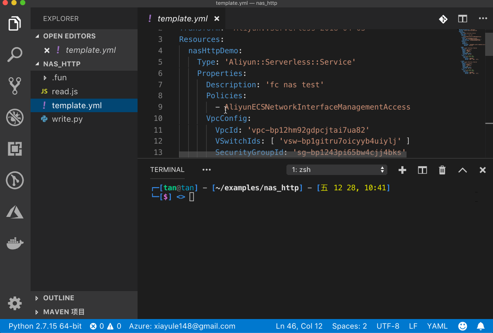Click 'VpcConfig:' key on line 10
Image resolution: width=493 pixels, height=333 pixels.
[228, 118]
